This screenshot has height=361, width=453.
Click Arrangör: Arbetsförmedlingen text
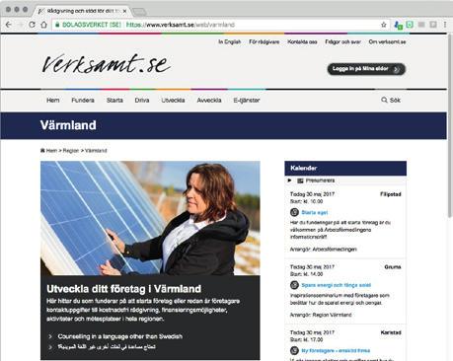(323, 250)
